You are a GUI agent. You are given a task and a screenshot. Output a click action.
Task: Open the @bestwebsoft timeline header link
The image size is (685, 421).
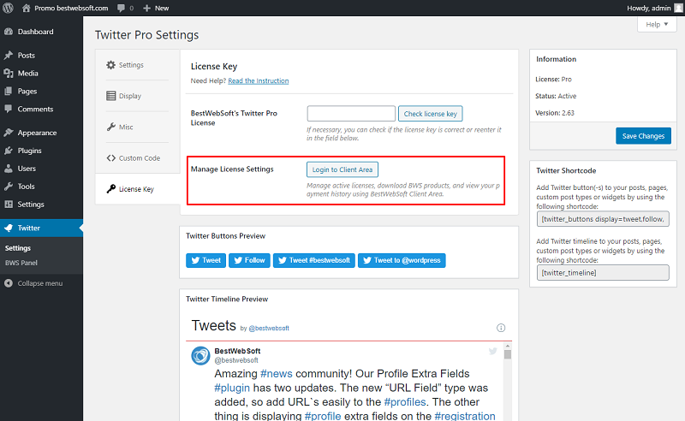tap(269, 328)
